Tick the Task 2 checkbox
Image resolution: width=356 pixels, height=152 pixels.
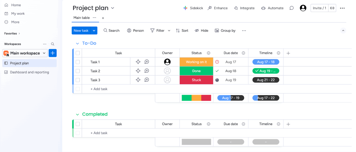tap(78, 71)
